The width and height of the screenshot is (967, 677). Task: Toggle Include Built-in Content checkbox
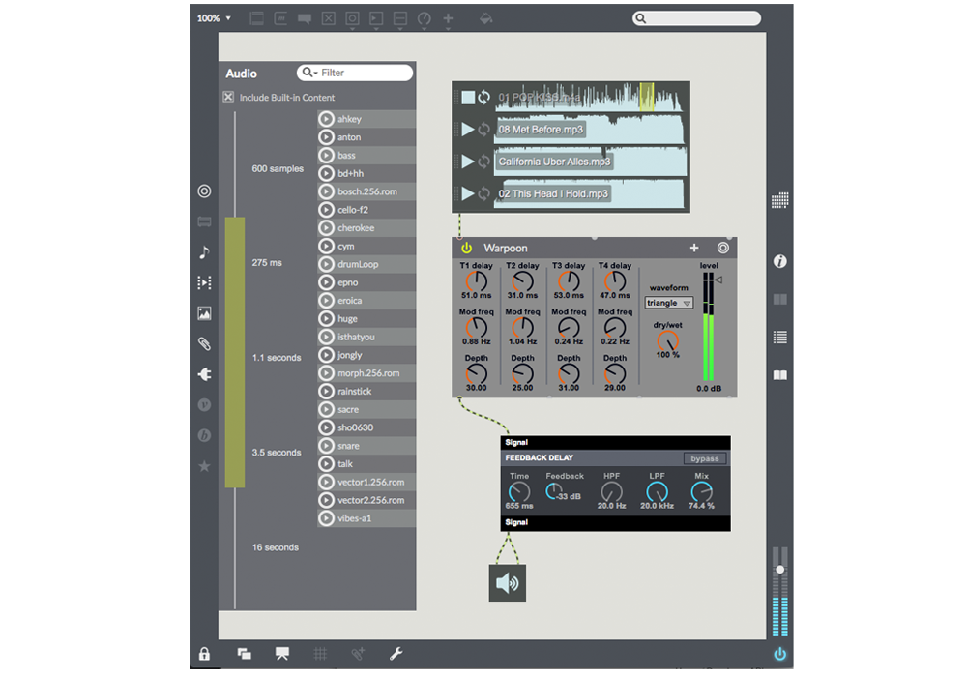pyautogui.click(x=228, y=97)
